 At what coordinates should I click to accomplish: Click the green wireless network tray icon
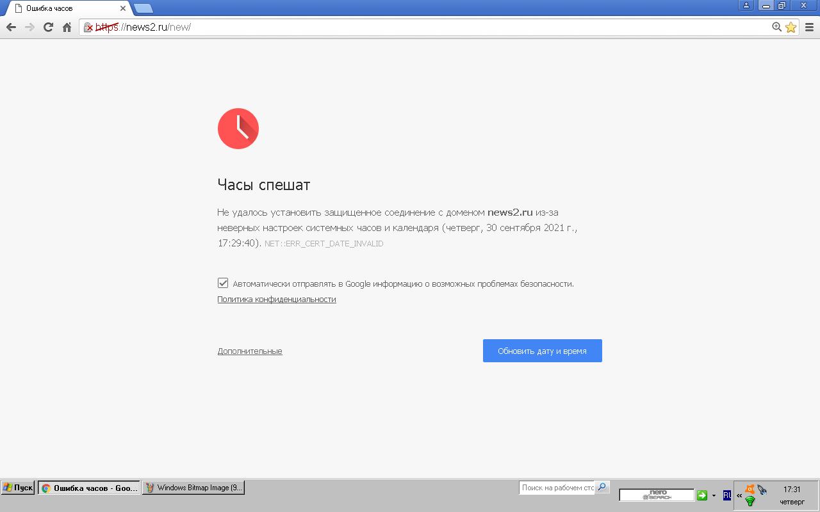pos(750,501)
